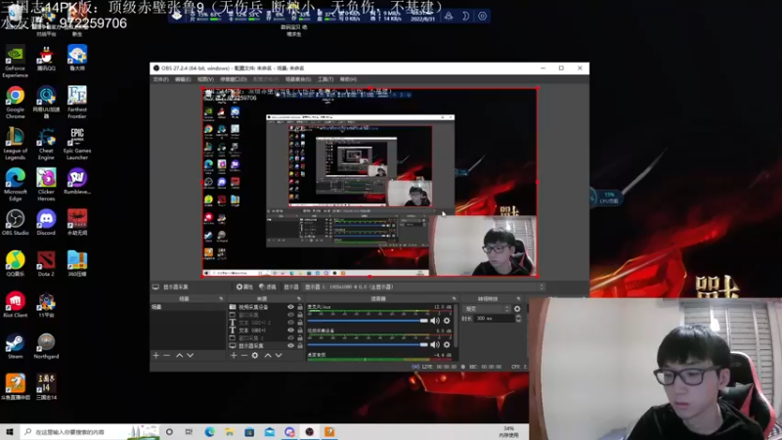Set volume on first mixer slider
Screen dimensions: 782x440
(x=368, y=321)
